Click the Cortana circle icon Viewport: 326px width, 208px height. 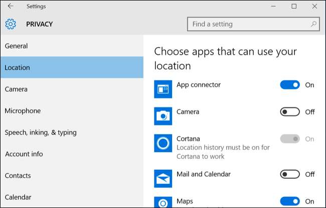click(x=163, y=143)
